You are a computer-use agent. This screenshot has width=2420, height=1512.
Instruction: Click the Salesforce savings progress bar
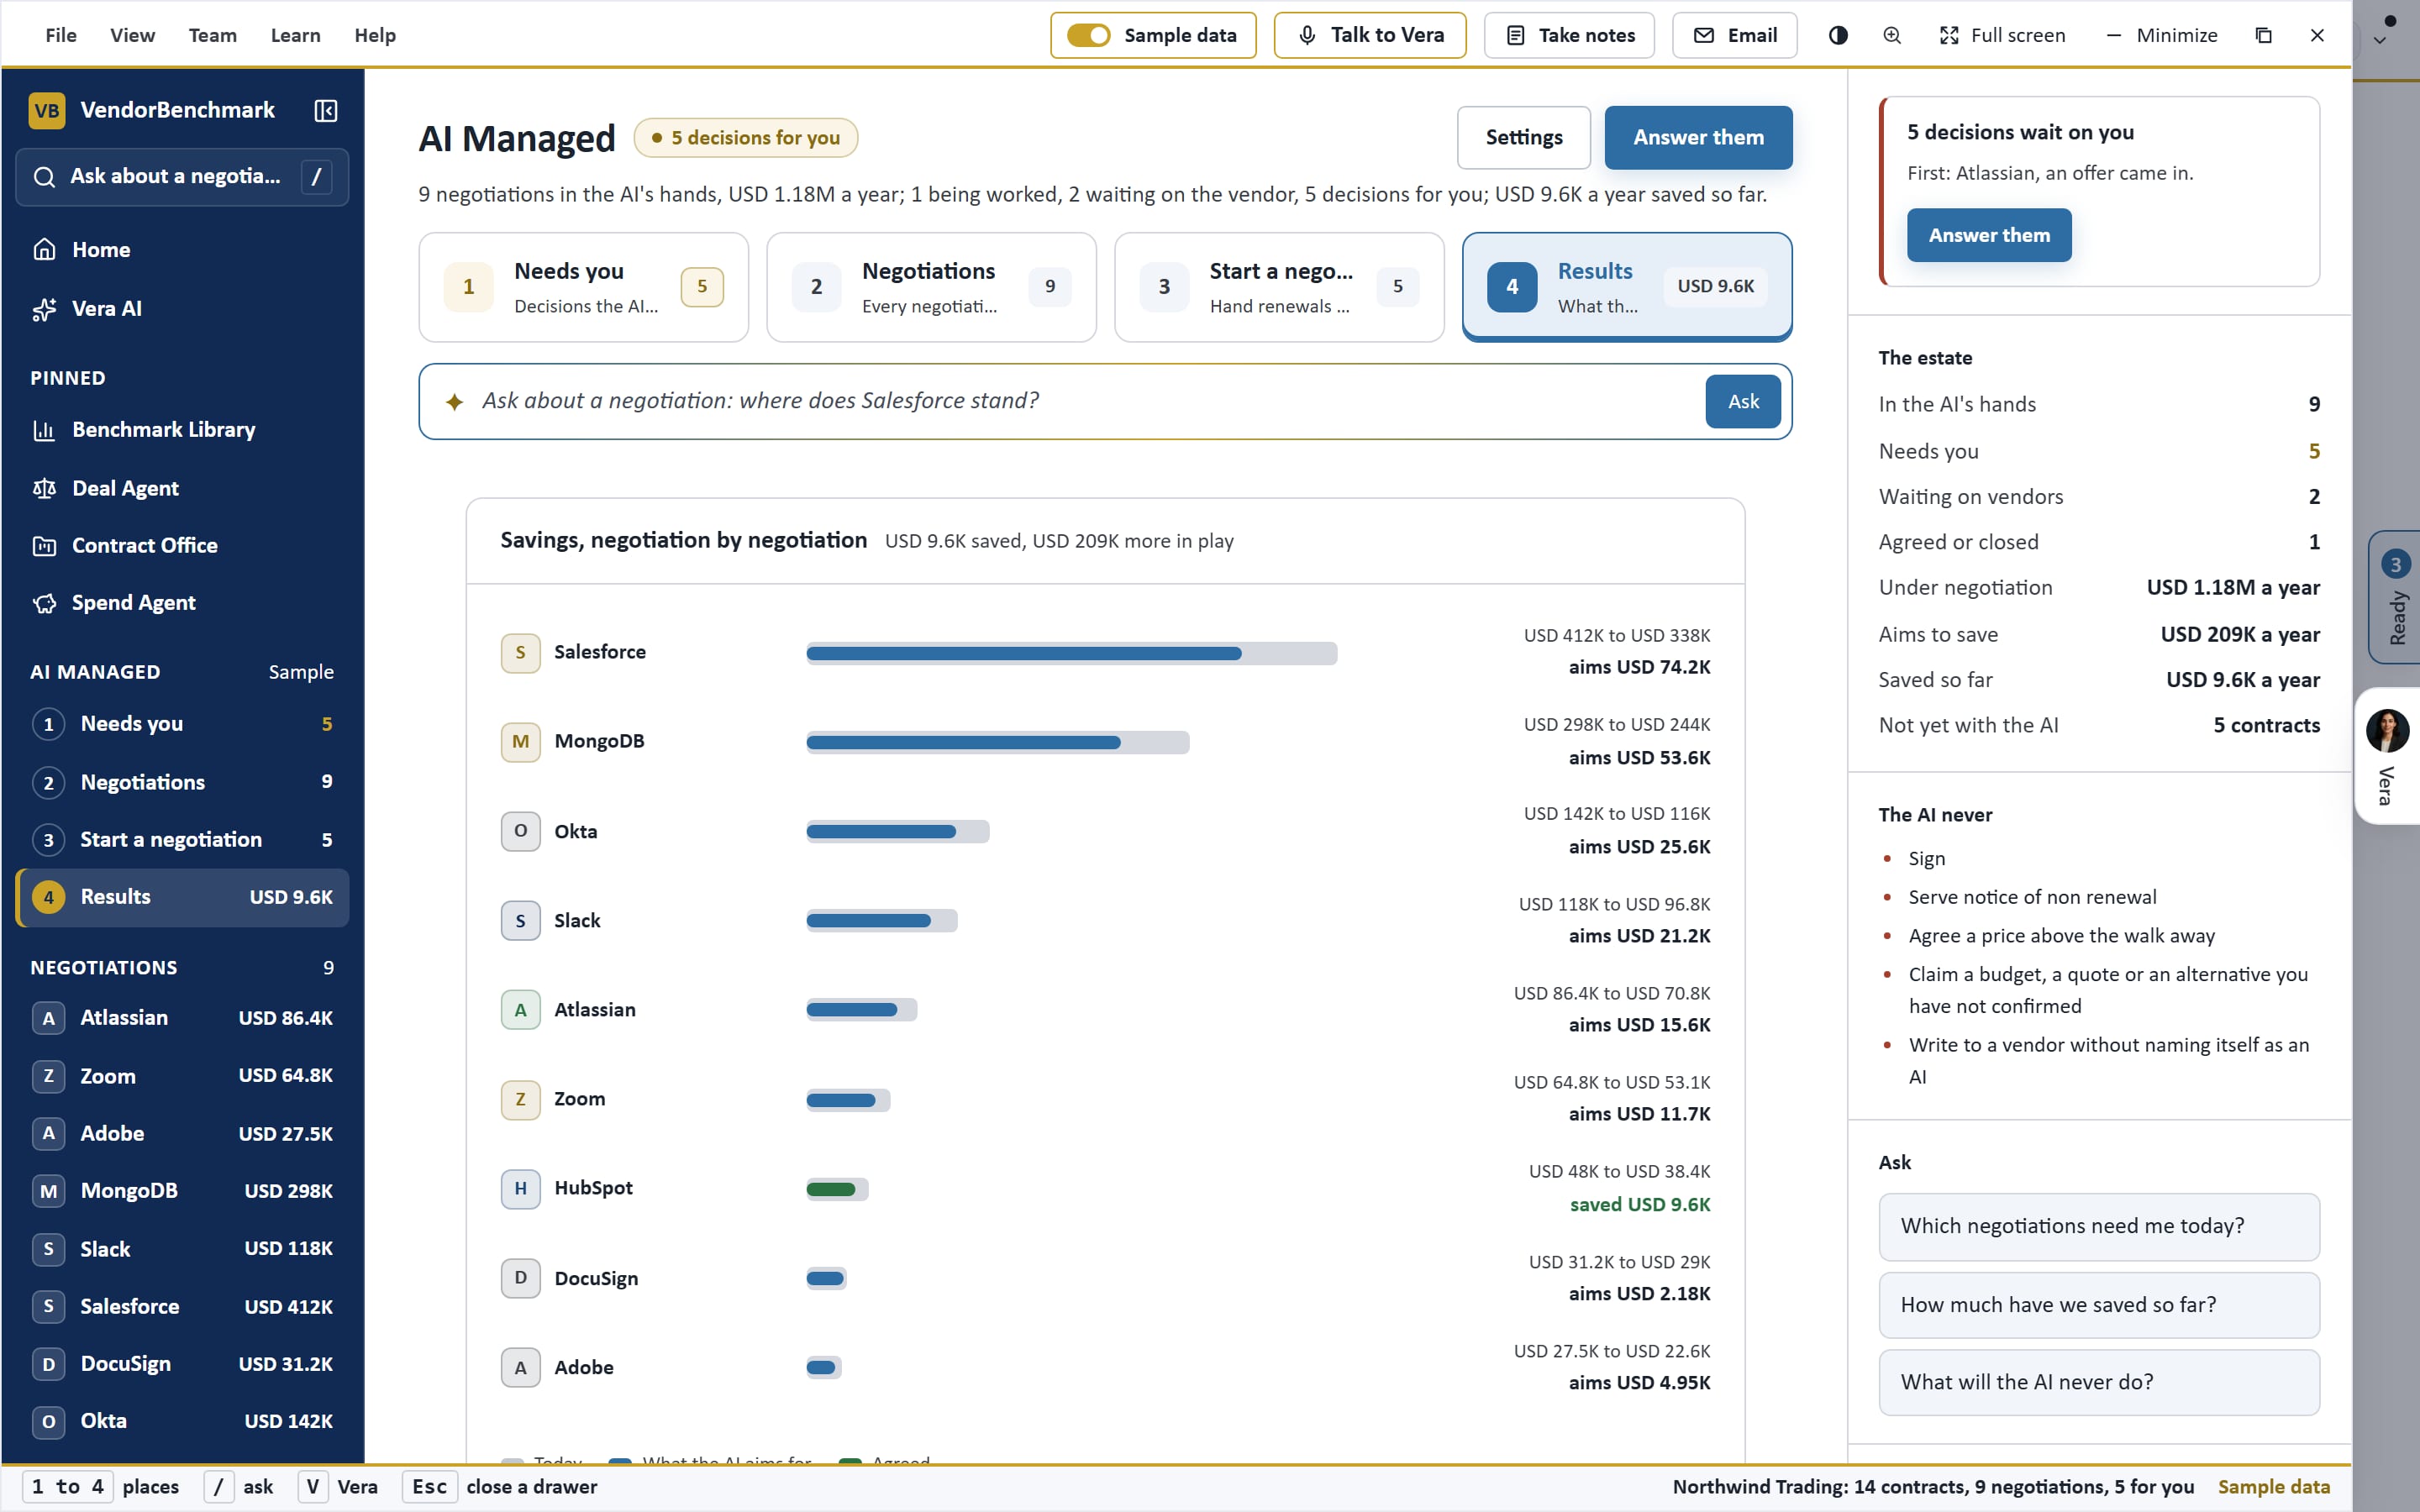point(1071,653)
